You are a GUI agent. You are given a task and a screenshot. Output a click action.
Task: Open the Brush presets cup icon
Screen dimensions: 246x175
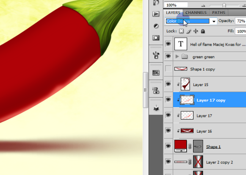click(x=156, y=55)
